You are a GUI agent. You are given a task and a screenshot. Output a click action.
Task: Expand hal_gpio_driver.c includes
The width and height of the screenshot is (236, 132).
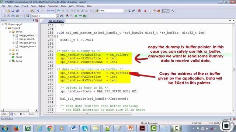coord(13,43)
